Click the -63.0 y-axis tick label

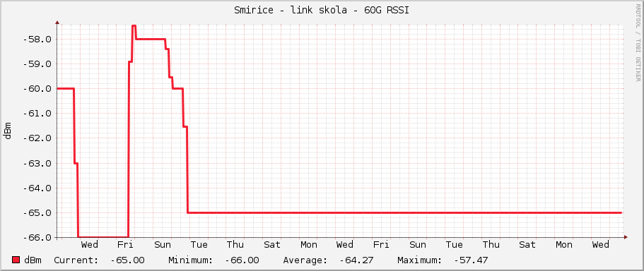[37, 164]
